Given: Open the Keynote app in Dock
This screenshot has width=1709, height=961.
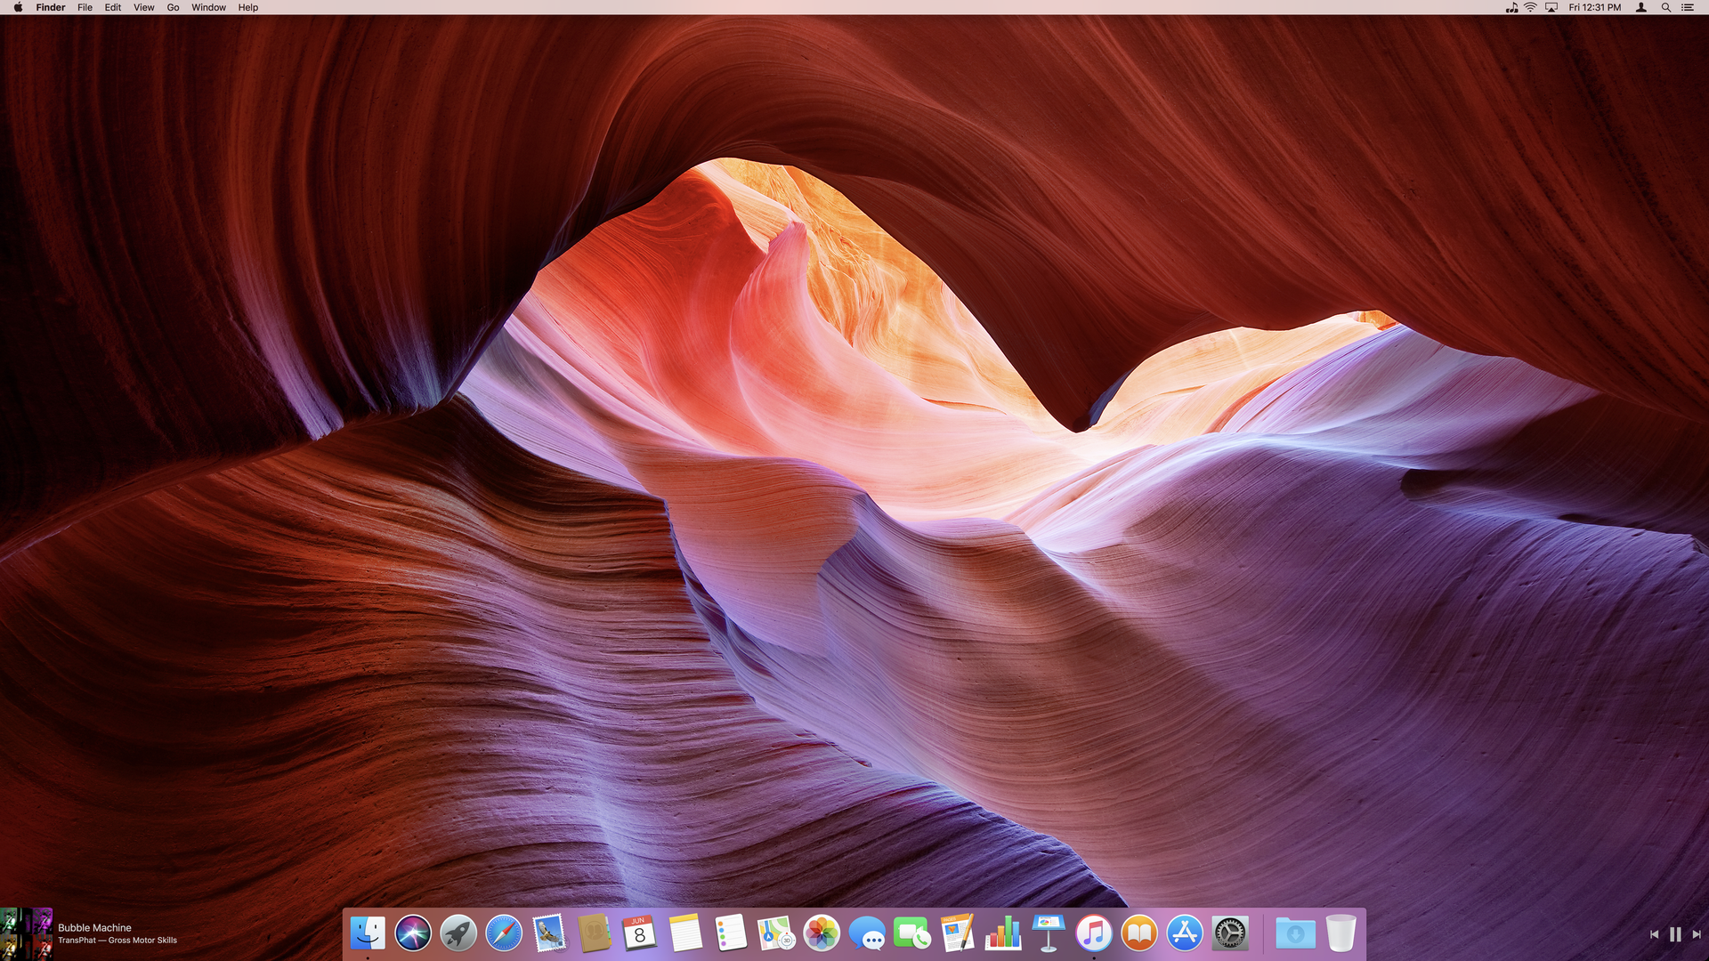Looking at the screenshot, I should point(1049,933).
